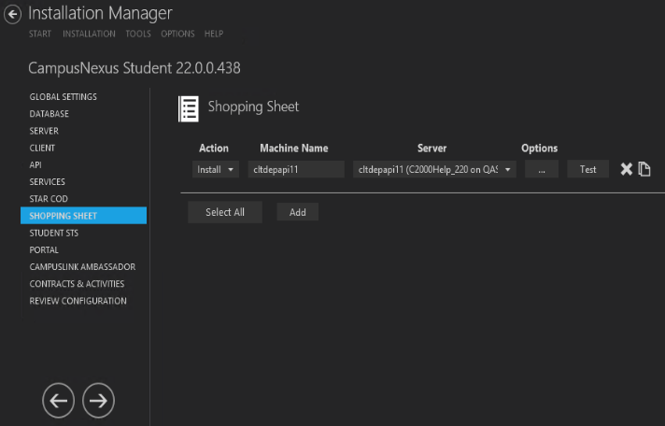Image resolution: width=665 pixels, height=426 pixels.
Task: Click the Machine Name column header
Action: [294, 149]
